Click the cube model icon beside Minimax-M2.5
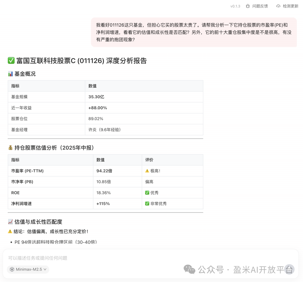 click(12, 269)
